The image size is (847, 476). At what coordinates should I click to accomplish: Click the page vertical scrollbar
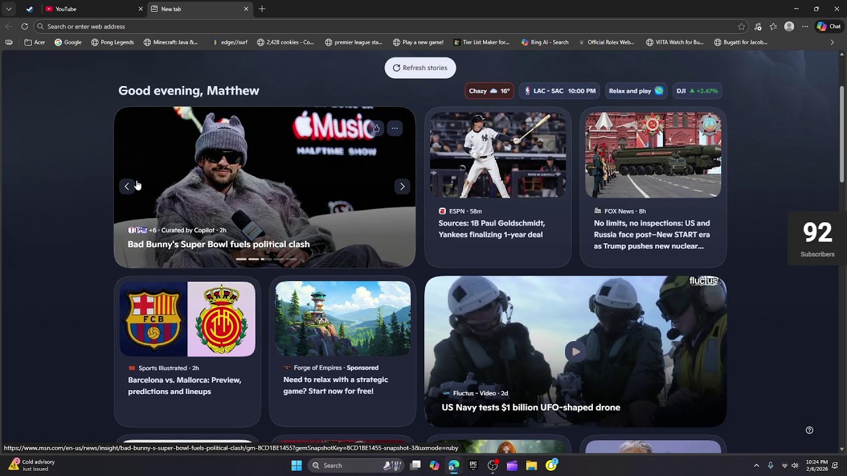[842, 136]
